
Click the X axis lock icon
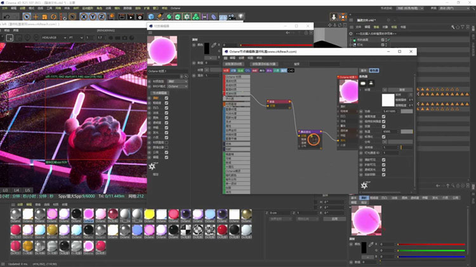(84, 16)
